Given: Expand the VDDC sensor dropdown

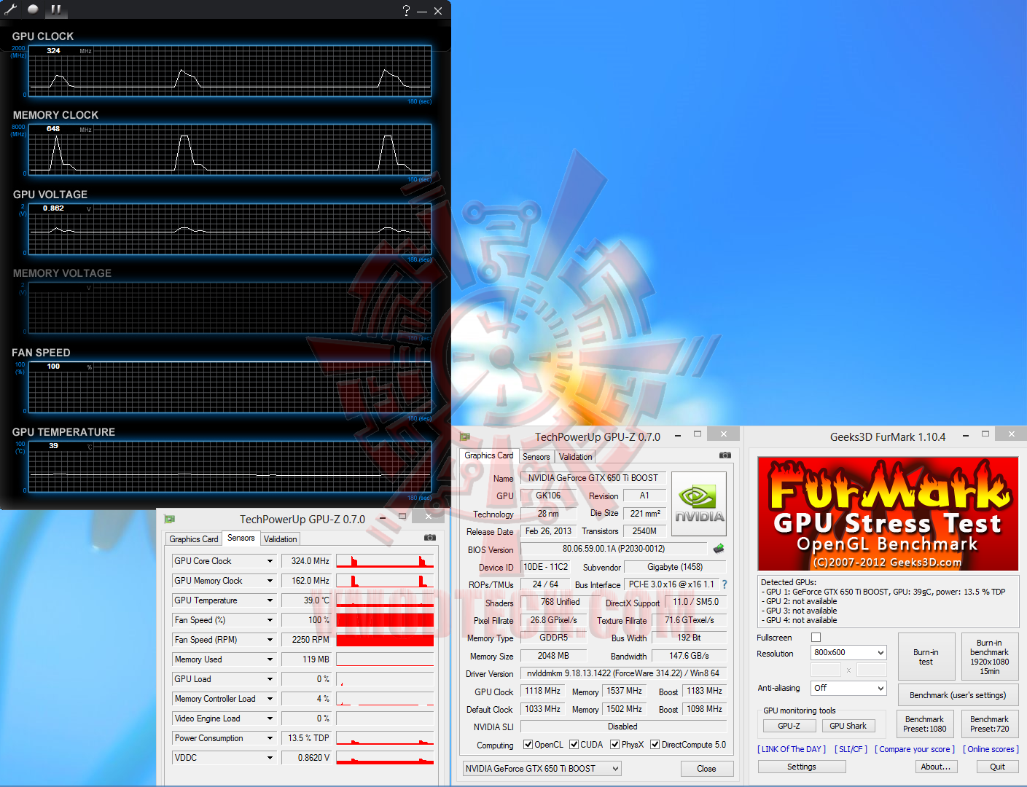Looking at the screenshot, I should click(x=270, y=758).
